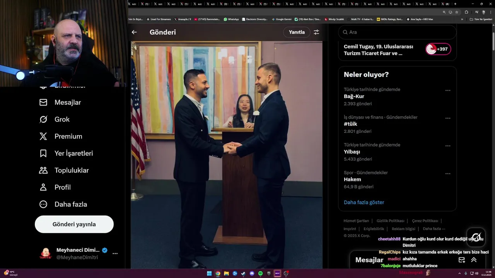The height and width of the screenshot is (278, 495).
Task: Open Tüm Yer İşaretleri folder
Action: 481,19
